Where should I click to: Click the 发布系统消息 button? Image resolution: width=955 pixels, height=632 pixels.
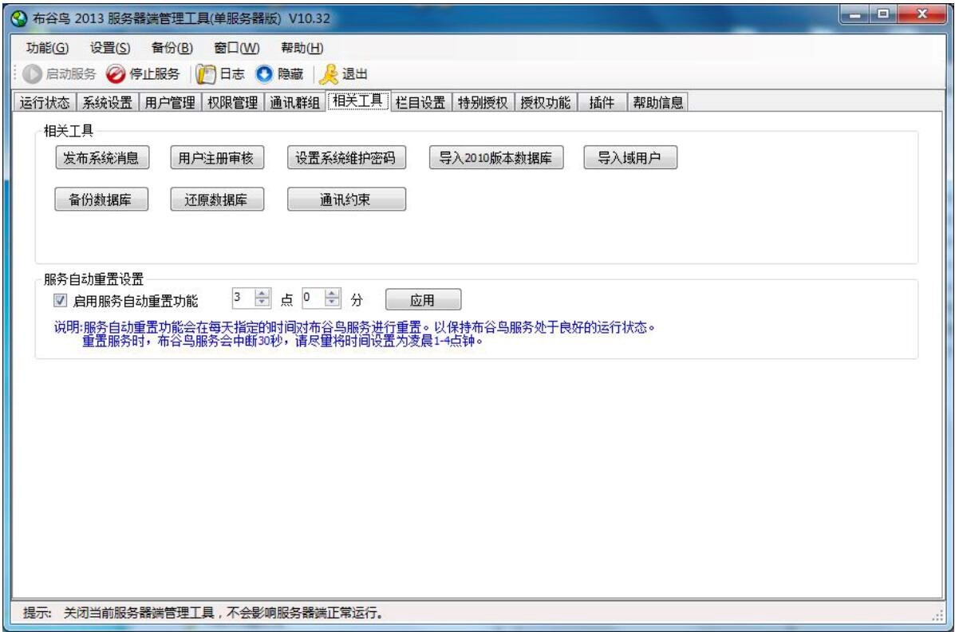coord(101,158)
